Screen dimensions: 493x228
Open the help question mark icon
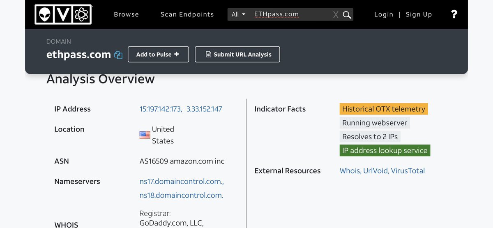(454, 14)
